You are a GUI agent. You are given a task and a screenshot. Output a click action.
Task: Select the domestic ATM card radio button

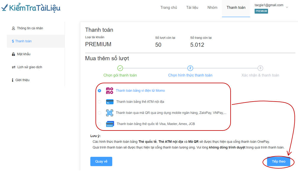pos(99,102)
